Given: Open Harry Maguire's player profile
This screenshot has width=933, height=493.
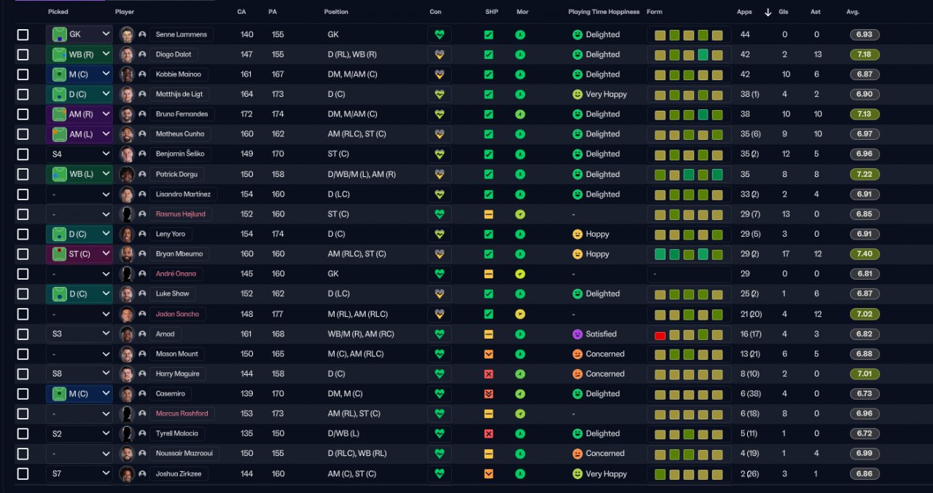Looking at the screenshot, I should pyautogui.click(x=177, y=374).
